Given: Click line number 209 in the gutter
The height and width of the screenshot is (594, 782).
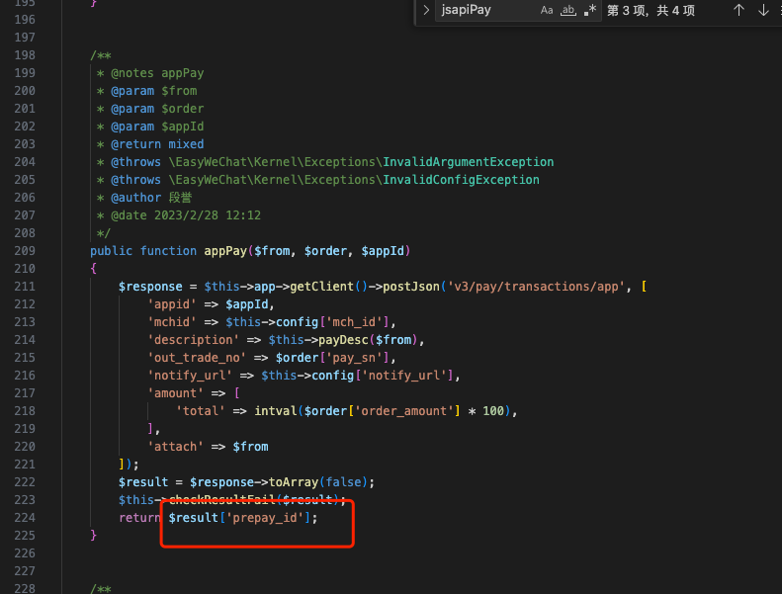Looking at the screenshot, I should [25, 251].
